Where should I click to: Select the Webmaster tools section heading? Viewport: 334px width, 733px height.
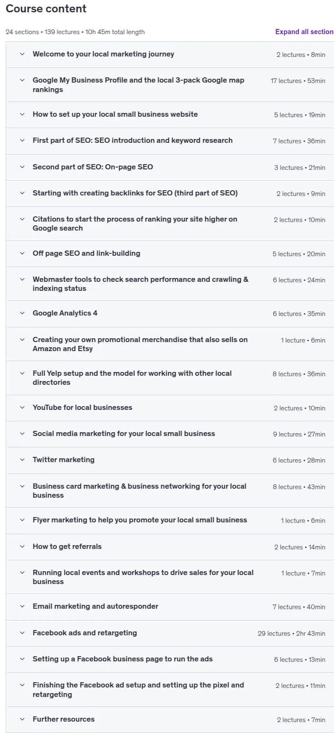141,284
